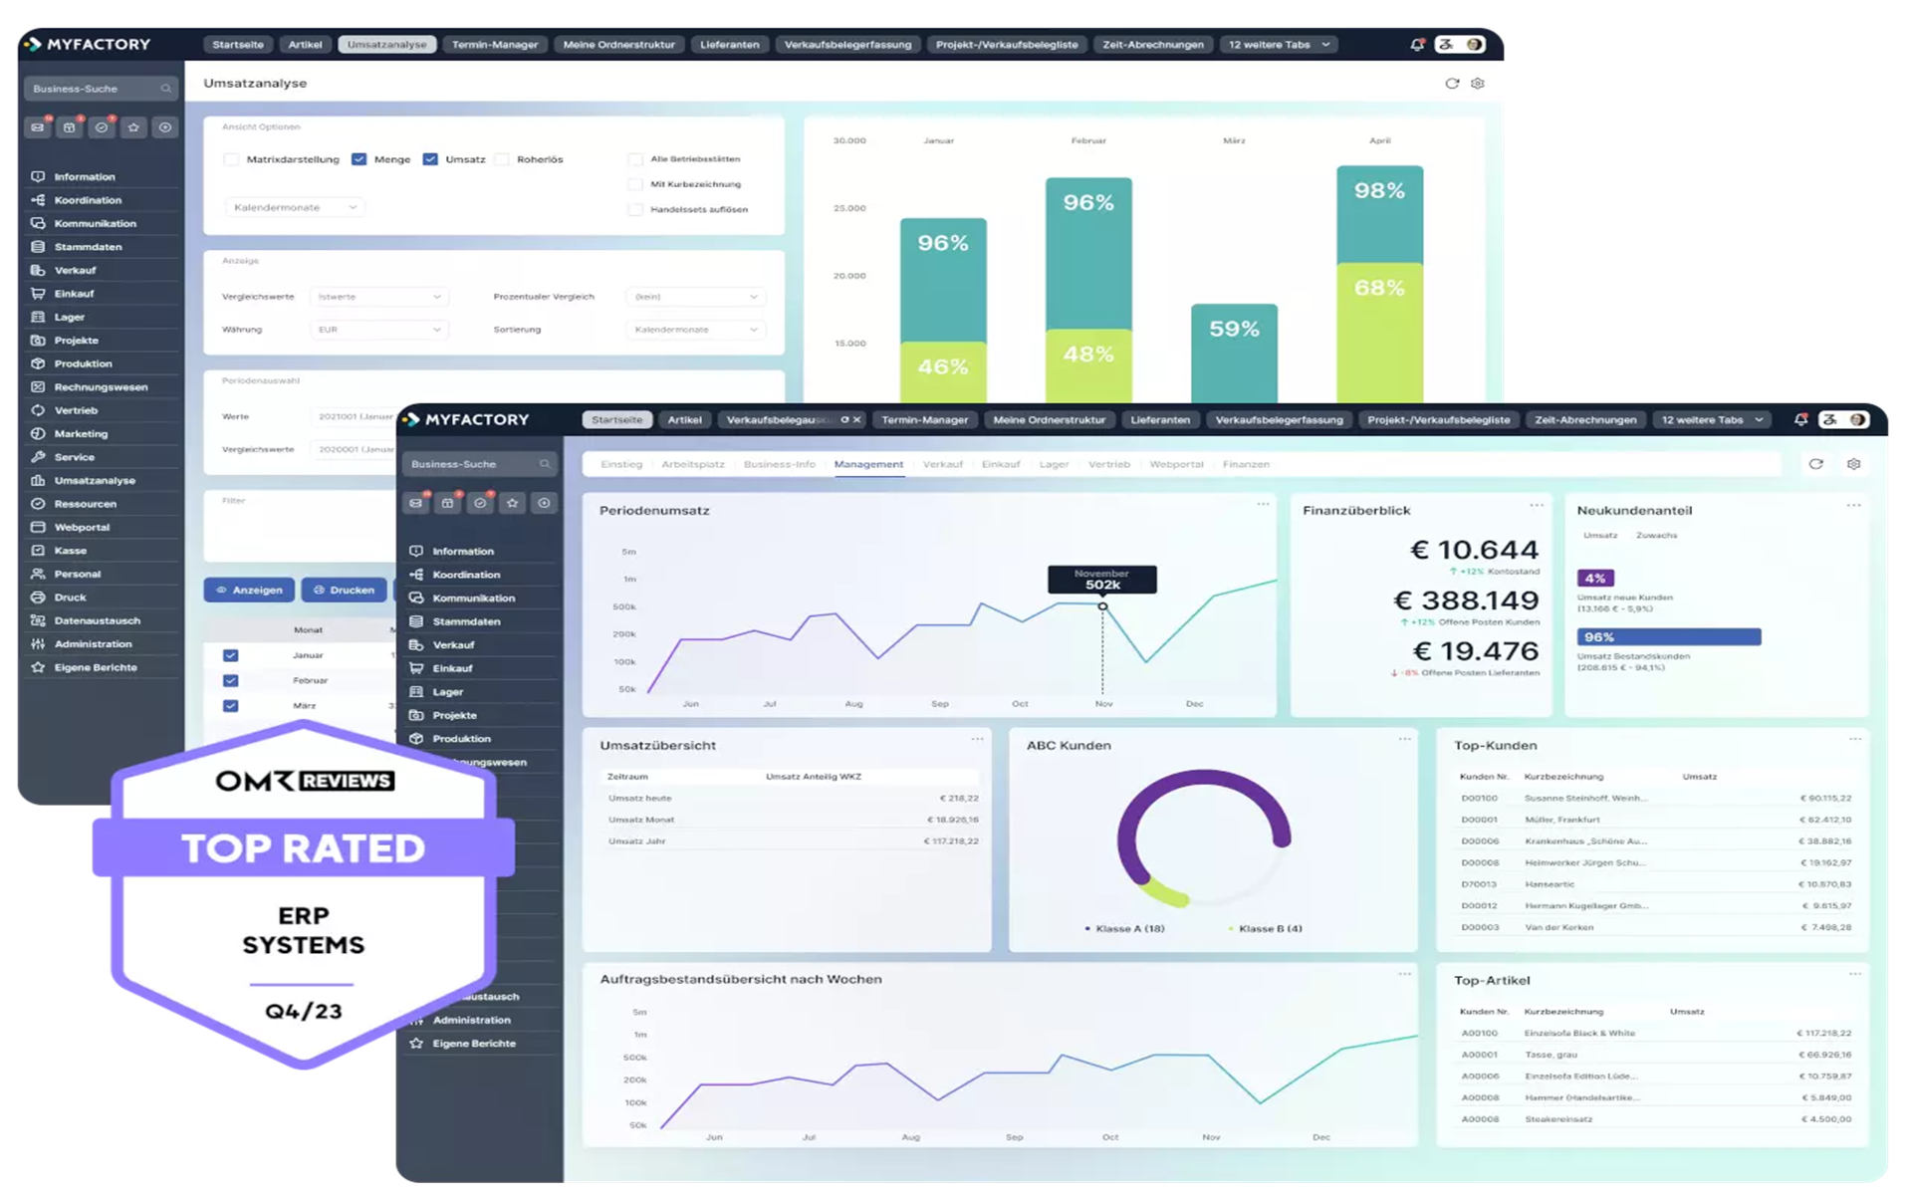1912x1195 pixels.
Task: Uncheck the Februar row checkbox
Action: [x=230, y=681]
